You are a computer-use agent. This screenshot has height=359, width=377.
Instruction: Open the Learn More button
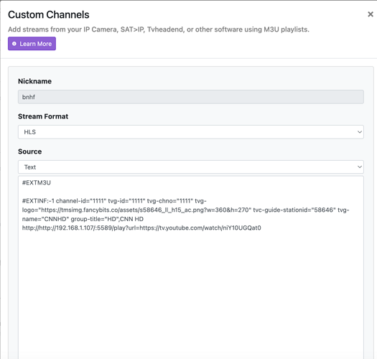32,44
